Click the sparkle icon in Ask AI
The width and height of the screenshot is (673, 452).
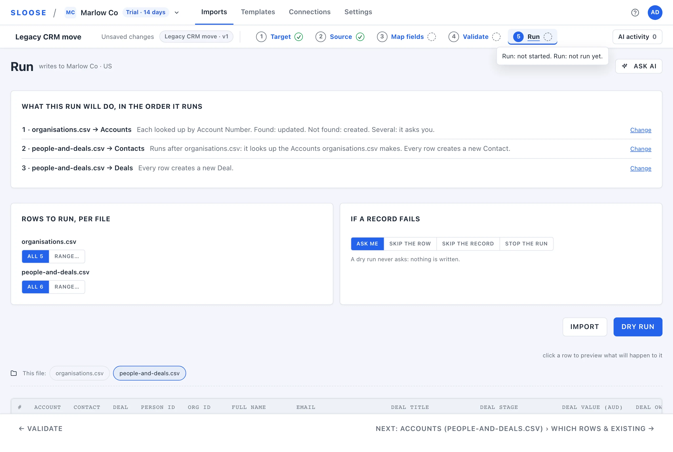pos(625,66)
